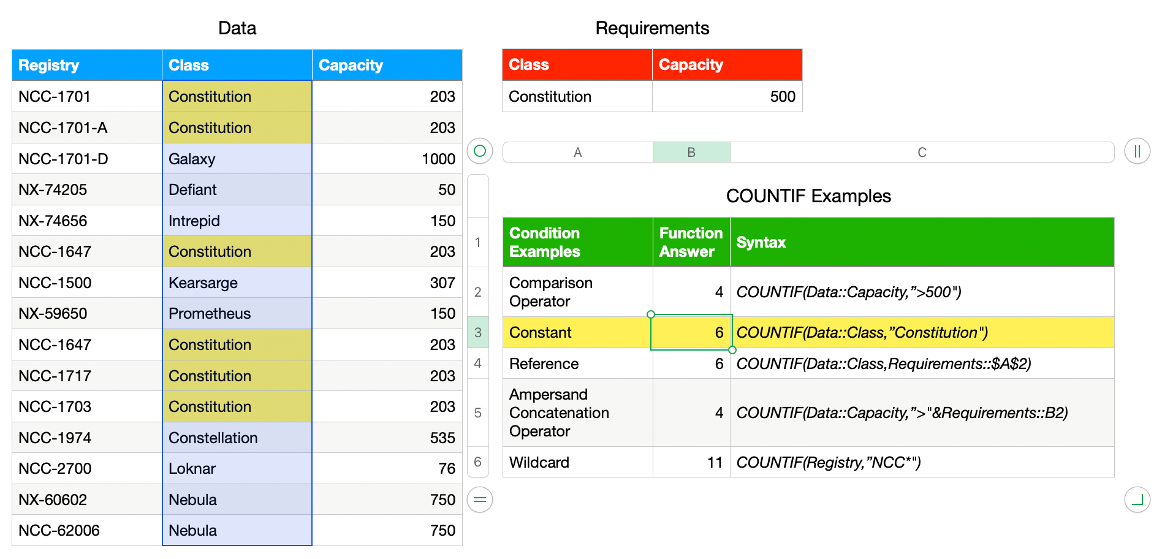Click the table select circle handle
The height and width of the screenshot is (559, 1162).
coord(480,151)
